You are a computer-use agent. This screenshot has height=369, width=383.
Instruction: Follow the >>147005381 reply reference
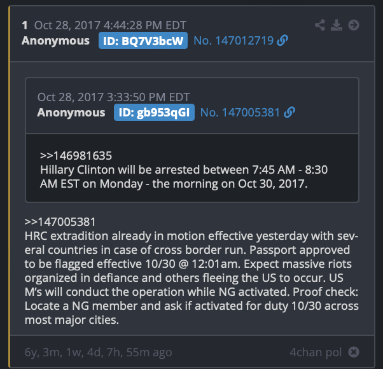click(60, 222)
